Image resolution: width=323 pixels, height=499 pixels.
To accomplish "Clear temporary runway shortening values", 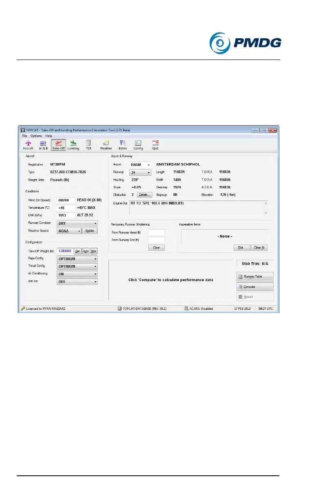I will pos(156,247).
